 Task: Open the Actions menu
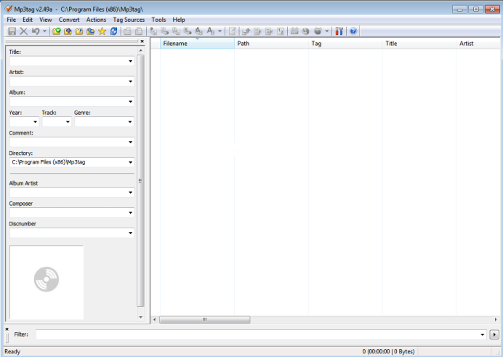(x=96, y=20)
